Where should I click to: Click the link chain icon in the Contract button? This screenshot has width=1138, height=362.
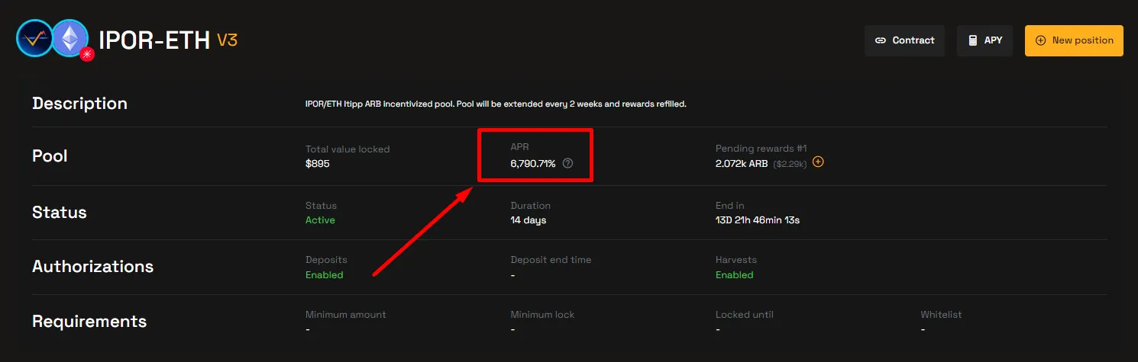tap(881, 40)
